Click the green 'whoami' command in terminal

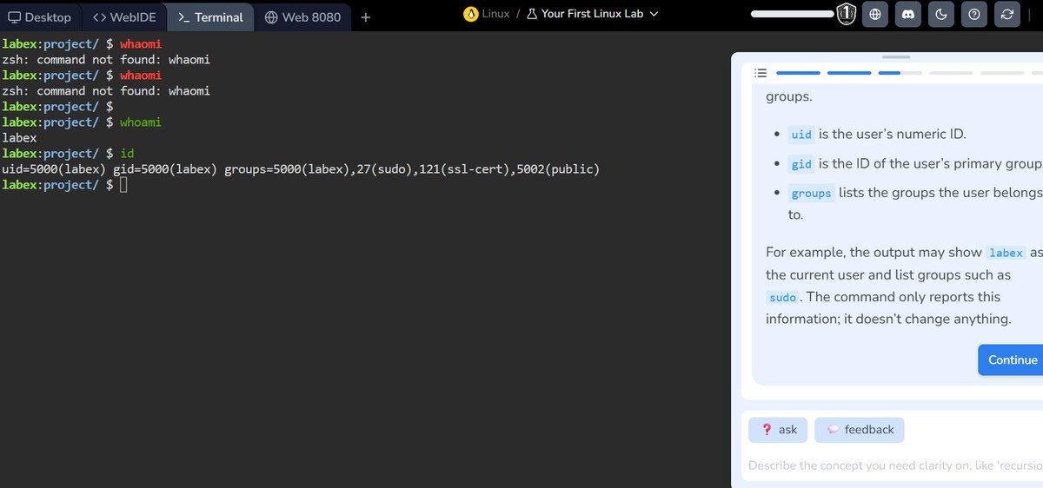point(141,122)
